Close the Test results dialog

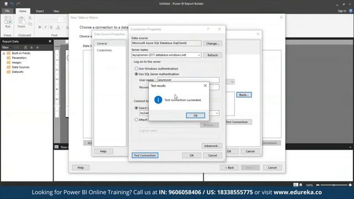205,86
